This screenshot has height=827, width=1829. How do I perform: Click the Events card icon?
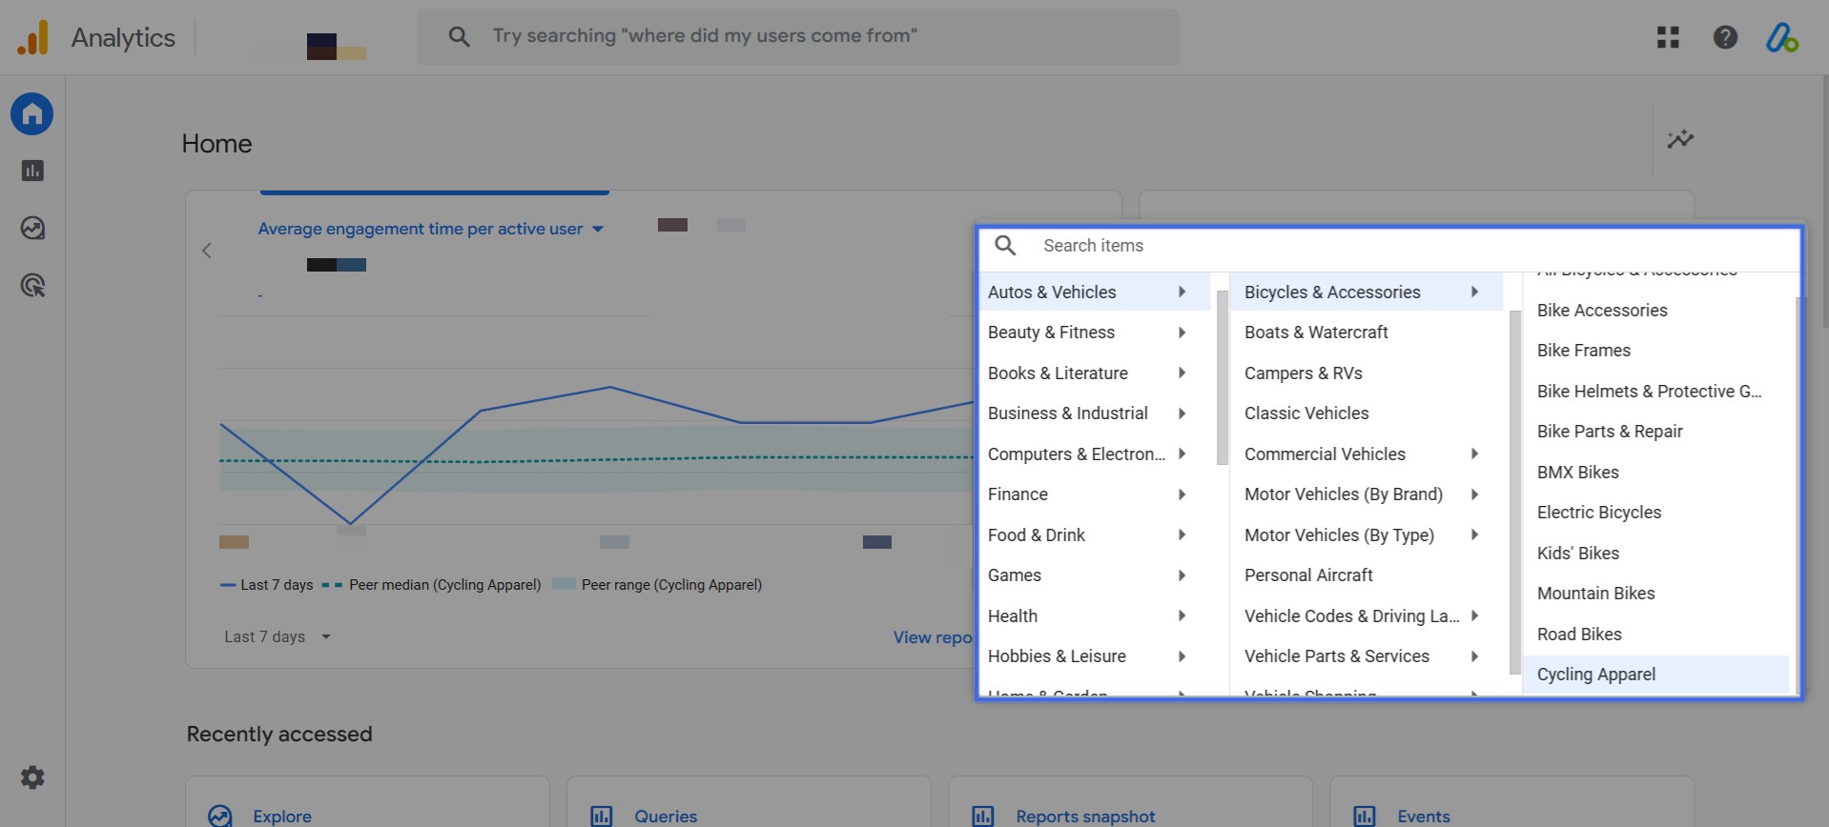coord(1365,816)
